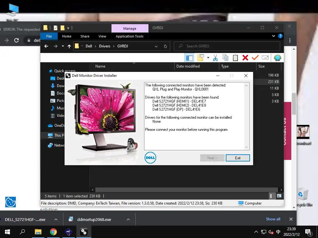
Task: Click the orange checkmark Properties icon
Action: (255, 58)
